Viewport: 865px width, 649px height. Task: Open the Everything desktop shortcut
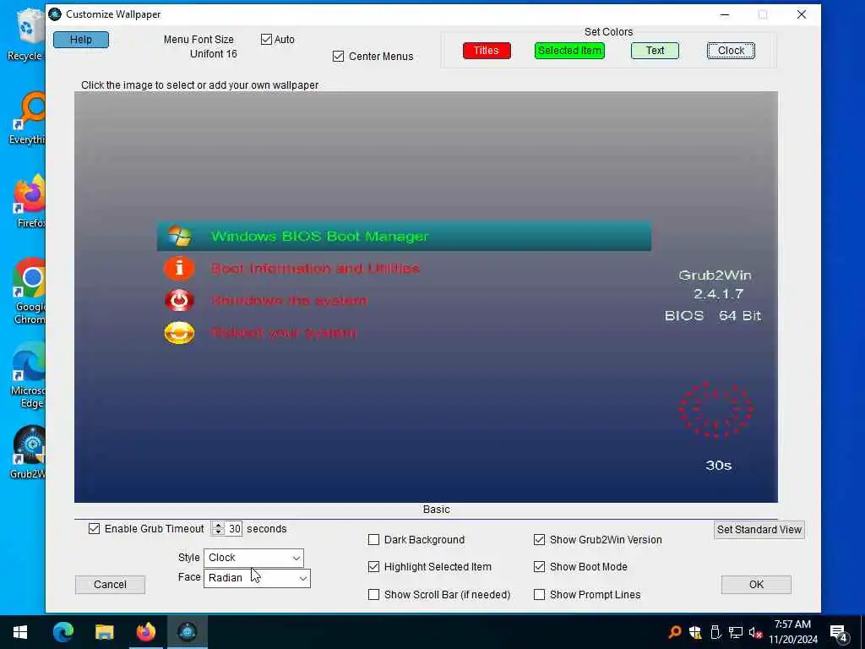click(x=26, y=118)
